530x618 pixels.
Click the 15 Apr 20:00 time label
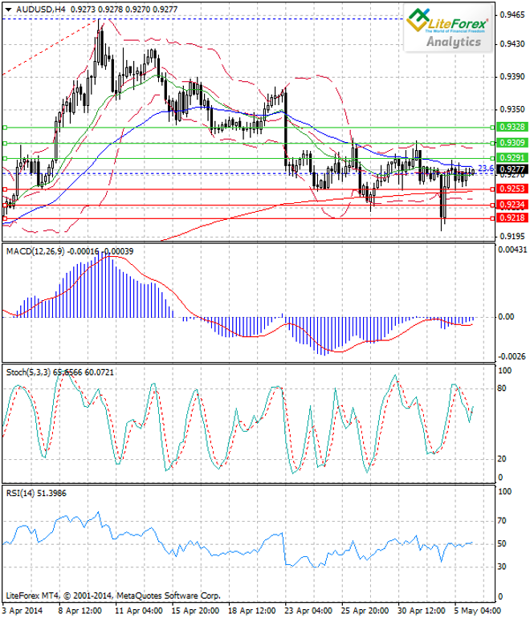195,611
